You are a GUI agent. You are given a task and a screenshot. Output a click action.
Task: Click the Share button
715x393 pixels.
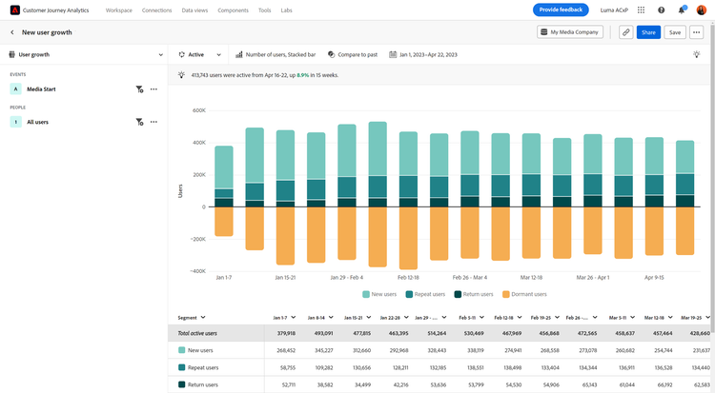pos(648,32)
